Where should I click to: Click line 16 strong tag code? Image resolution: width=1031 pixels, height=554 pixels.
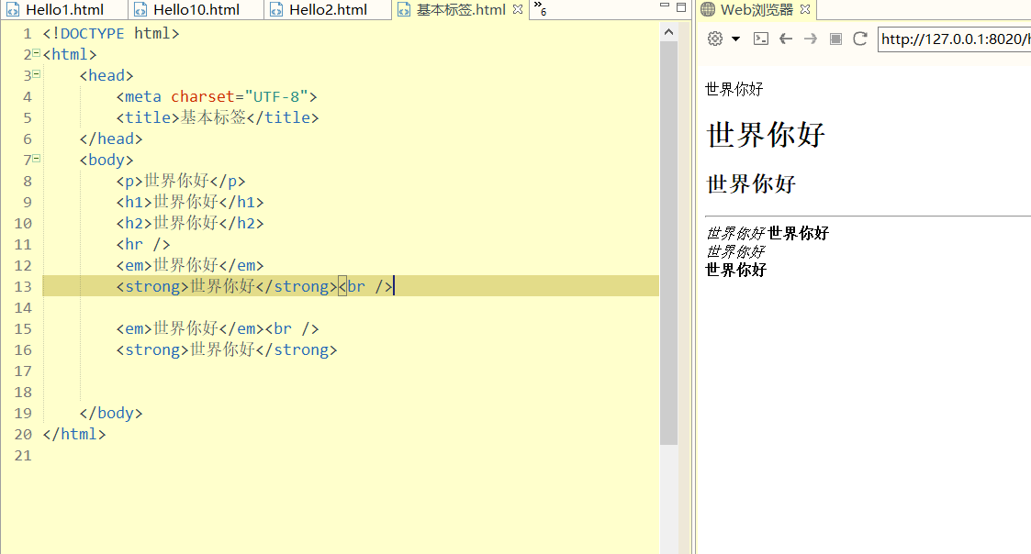(x=227, y=349)
